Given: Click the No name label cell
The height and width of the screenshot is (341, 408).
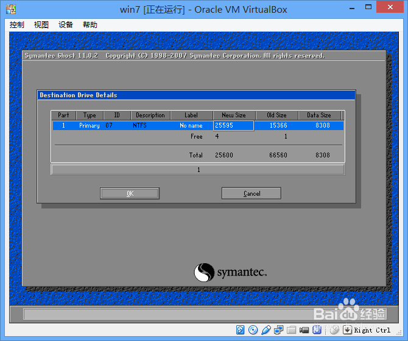Looking at the screenshot, I should (191, 125).
